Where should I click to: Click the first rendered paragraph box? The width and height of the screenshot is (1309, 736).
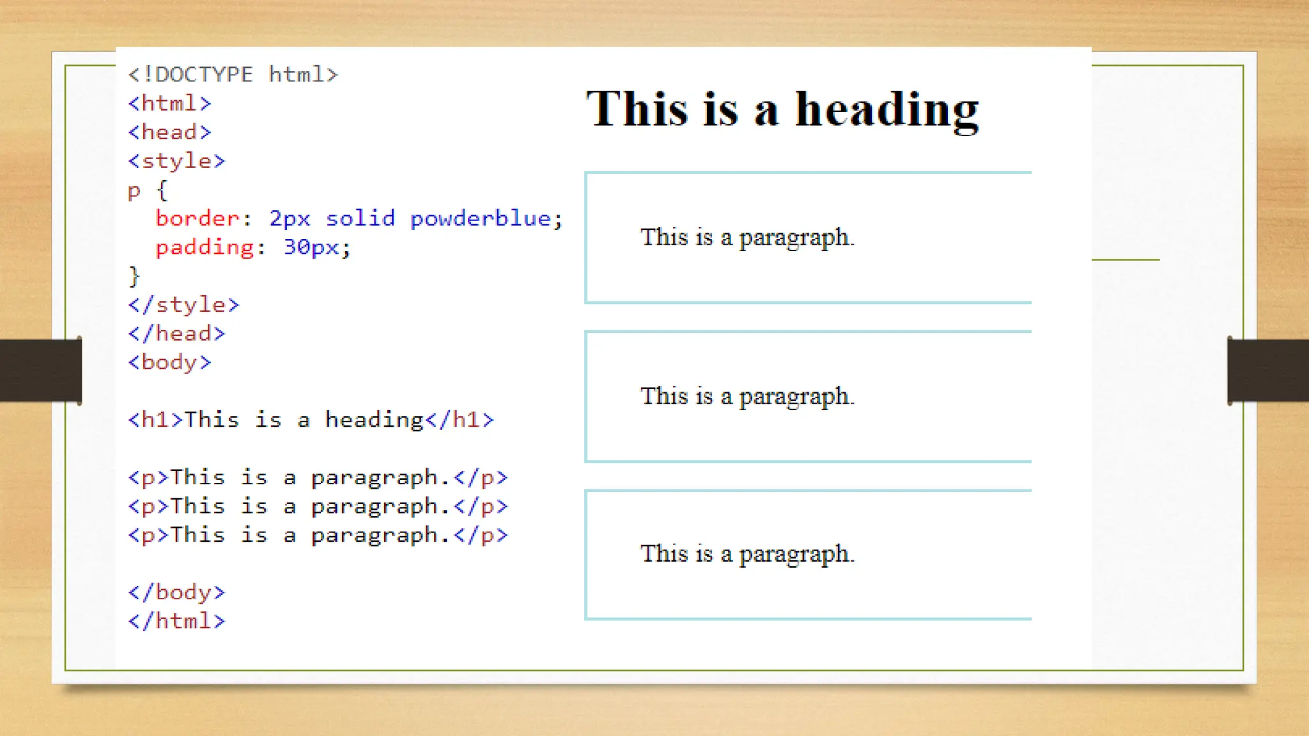click(x=808, y=238)
